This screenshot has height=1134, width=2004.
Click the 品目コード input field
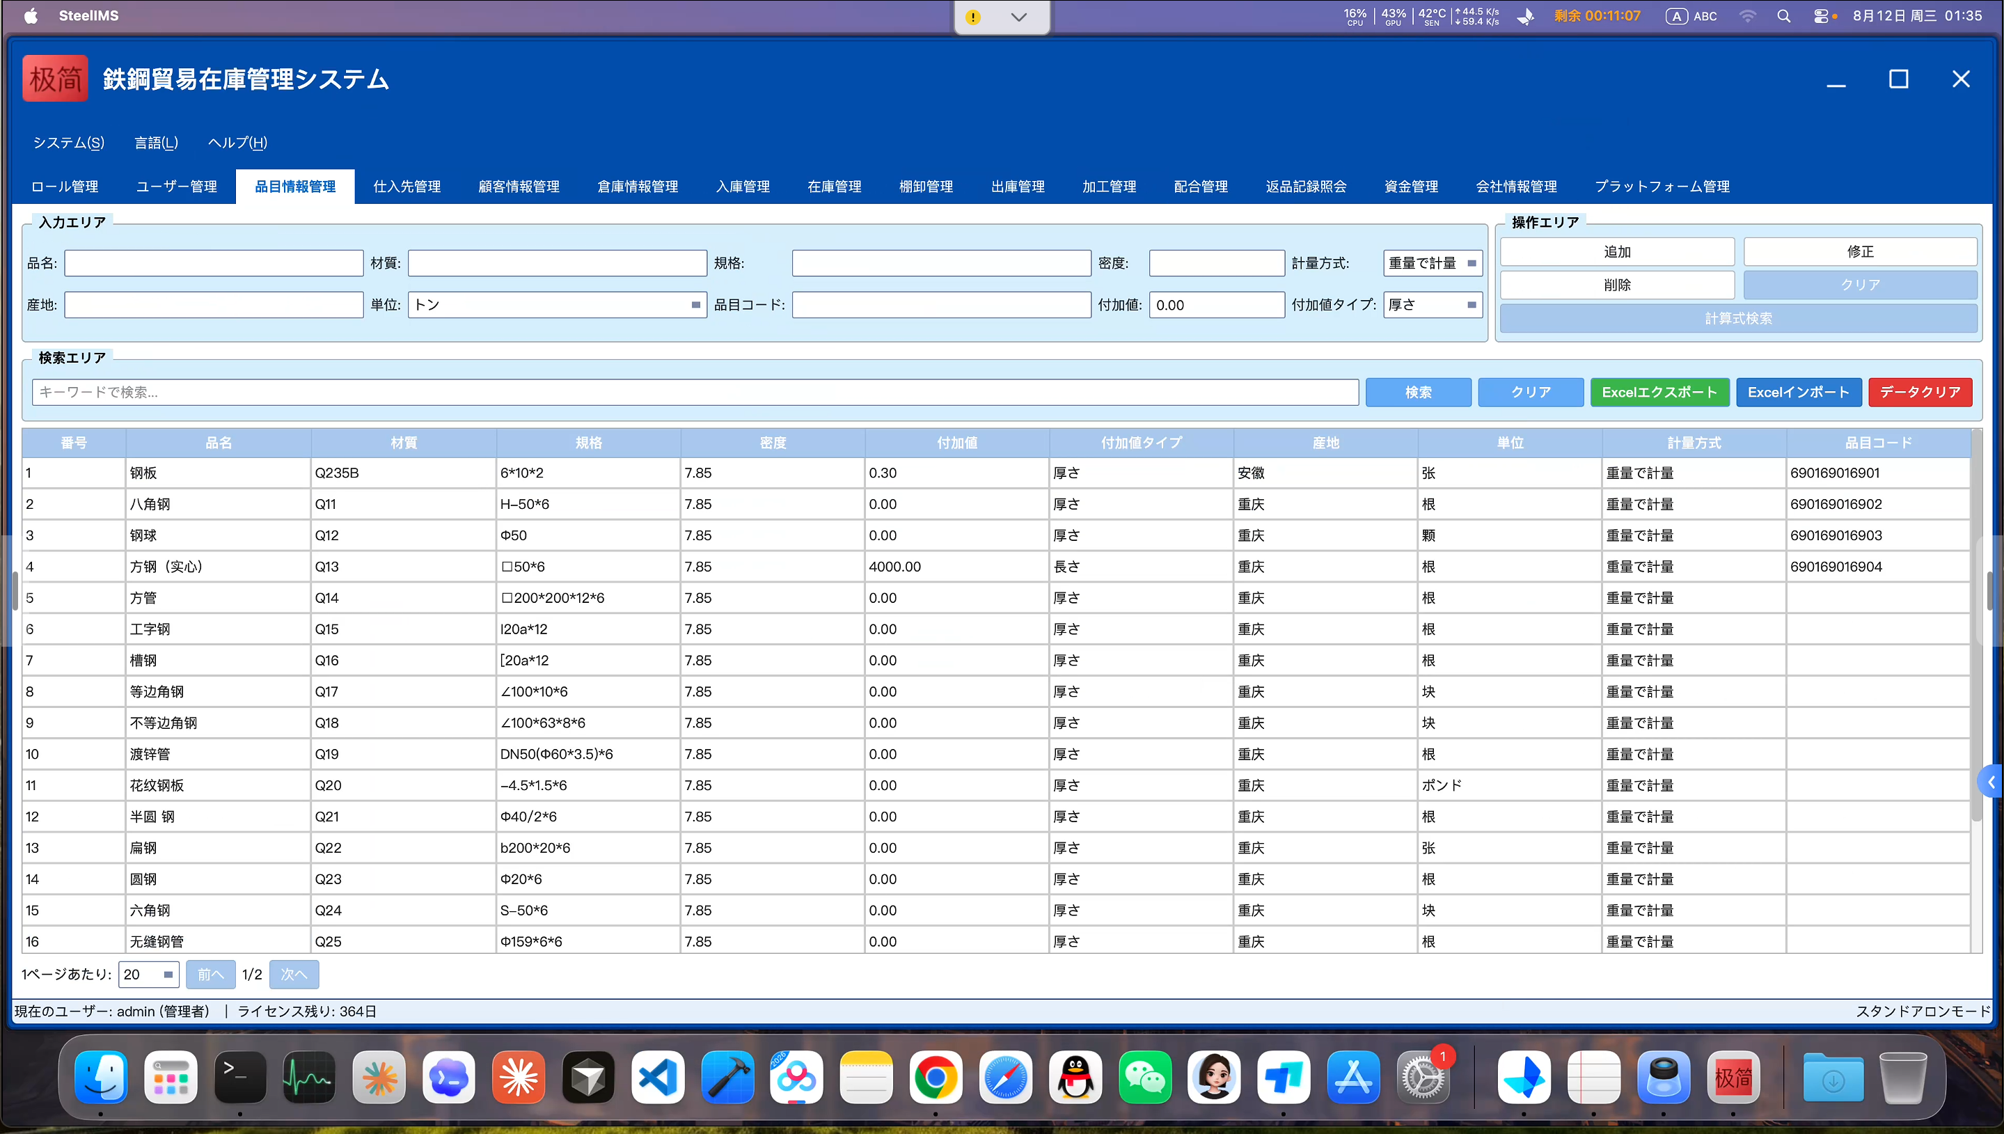tap(941, 304)
